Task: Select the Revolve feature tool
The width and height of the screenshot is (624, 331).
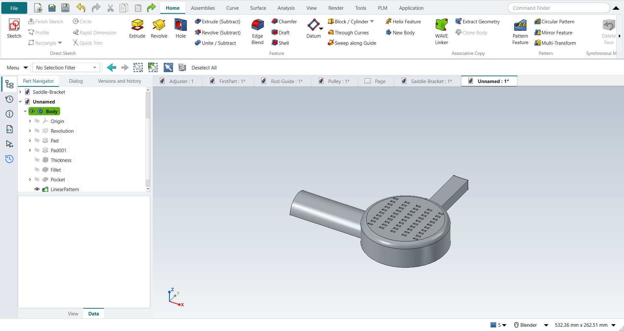Action: [159, 29]
